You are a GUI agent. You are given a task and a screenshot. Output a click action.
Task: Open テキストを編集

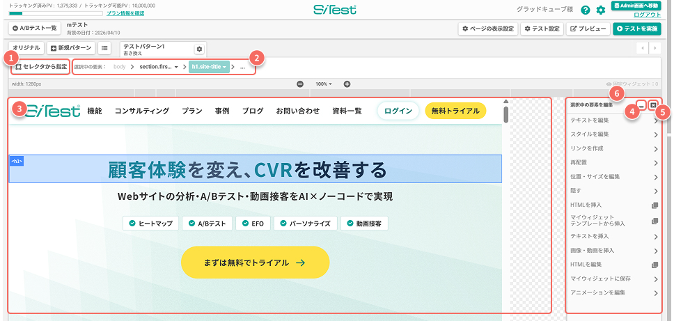(614, 120)
